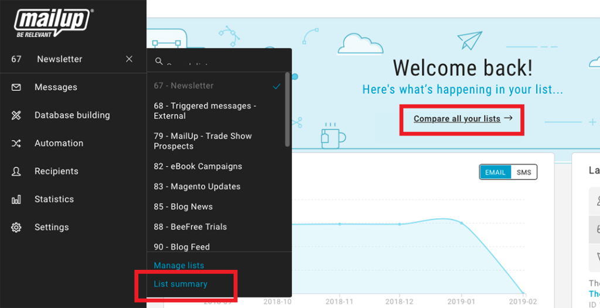The image size is (600, 308).
Task: Switch chart to SMS view
Action: [x=524, y=172]
